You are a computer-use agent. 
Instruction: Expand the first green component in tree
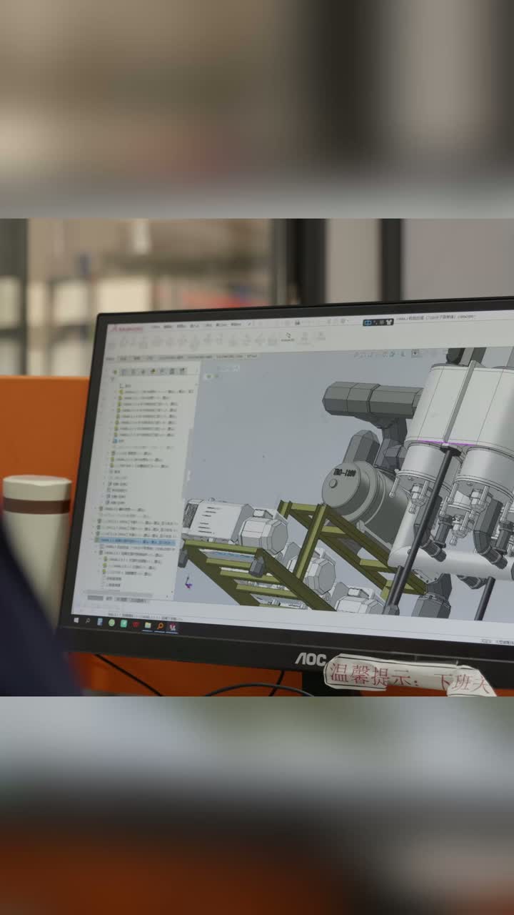tap(115, 392)
